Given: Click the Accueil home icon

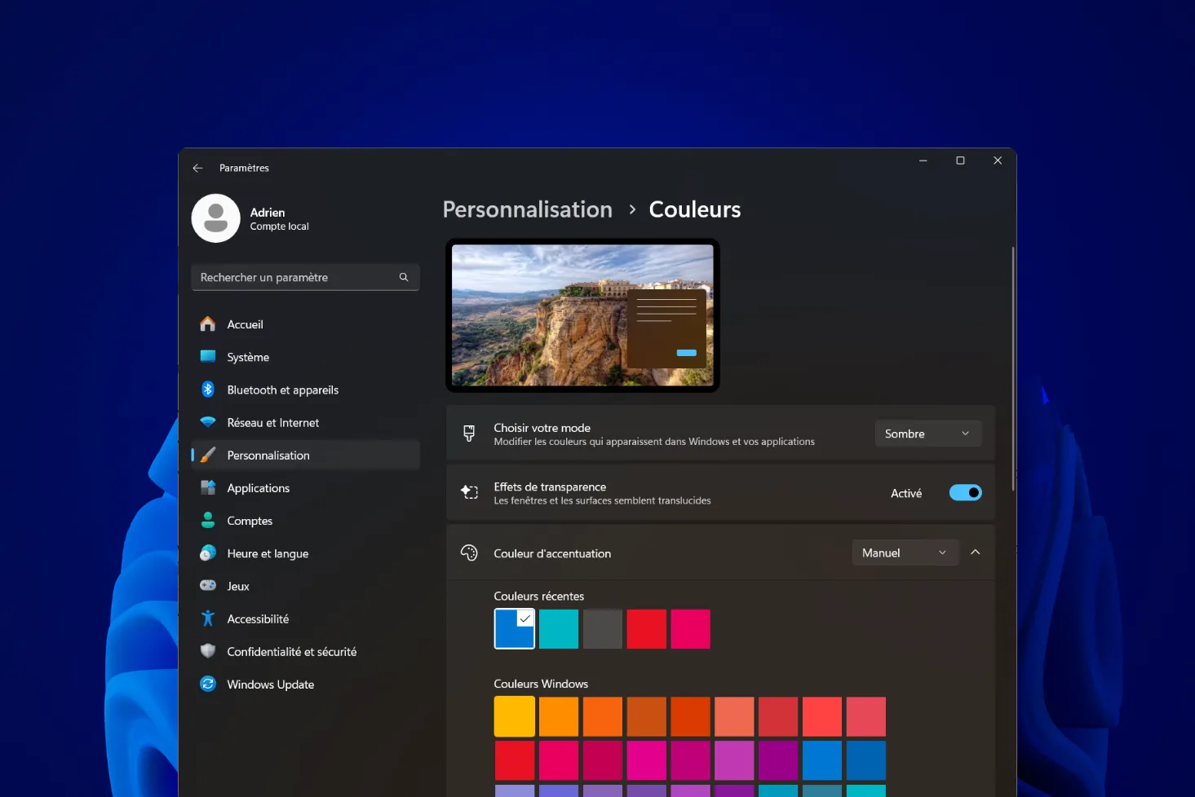Looking at the screenshot, I should coord(208,324).
